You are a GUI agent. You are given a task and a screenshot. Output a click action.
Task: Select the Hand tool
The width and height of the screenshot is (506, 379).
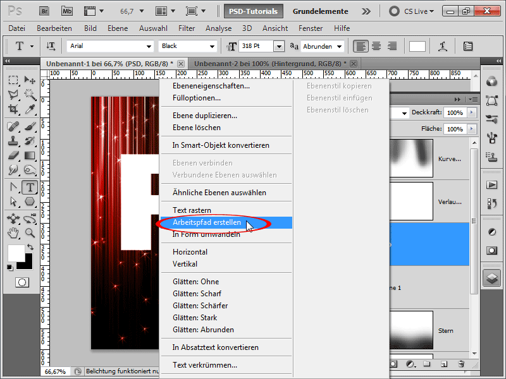coord(13,232)
